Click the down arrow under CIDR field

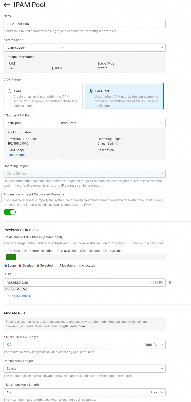(x=25, y=289)
